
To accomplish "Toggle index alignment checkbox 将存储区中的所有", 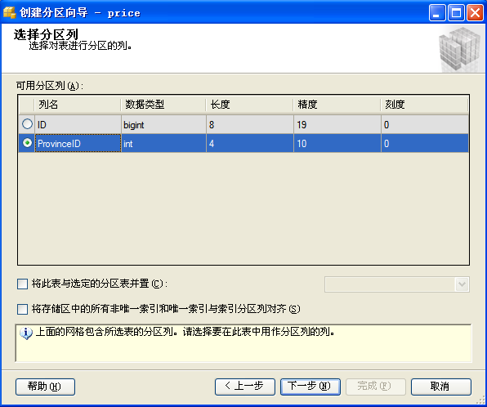I will click(22, 309).
